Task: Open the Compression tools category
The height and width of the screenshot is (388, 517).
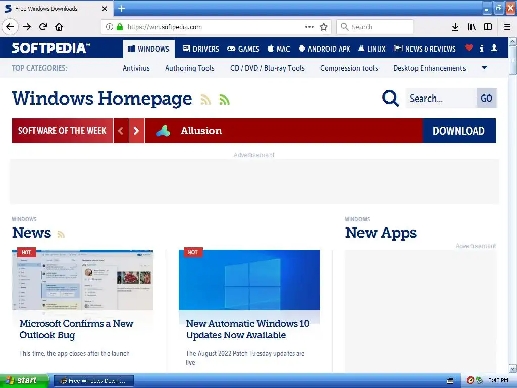Action: (x=349, y=68)
